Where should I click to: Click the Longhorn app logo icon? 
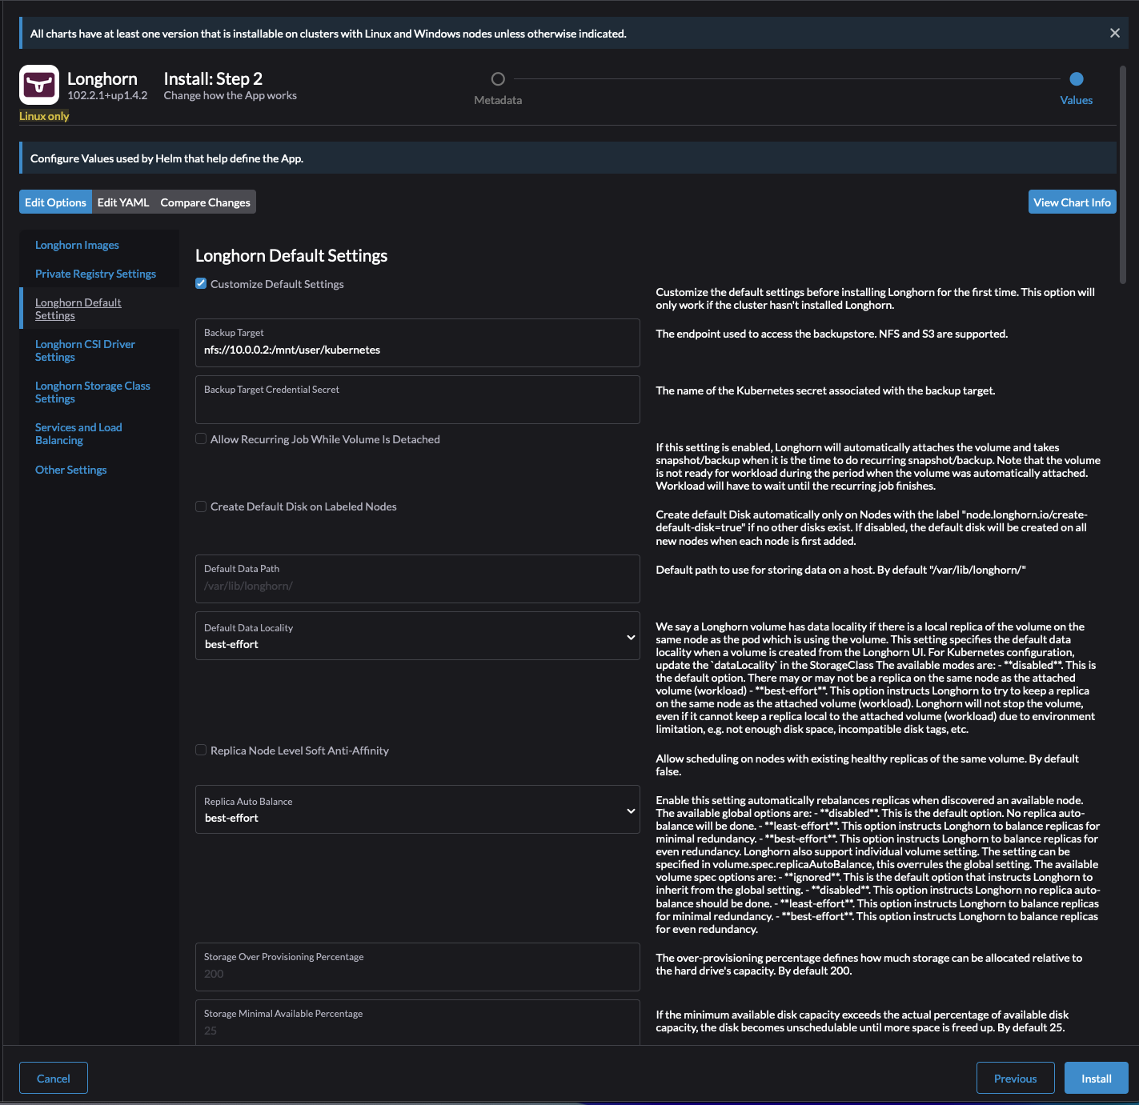point(39,85)
